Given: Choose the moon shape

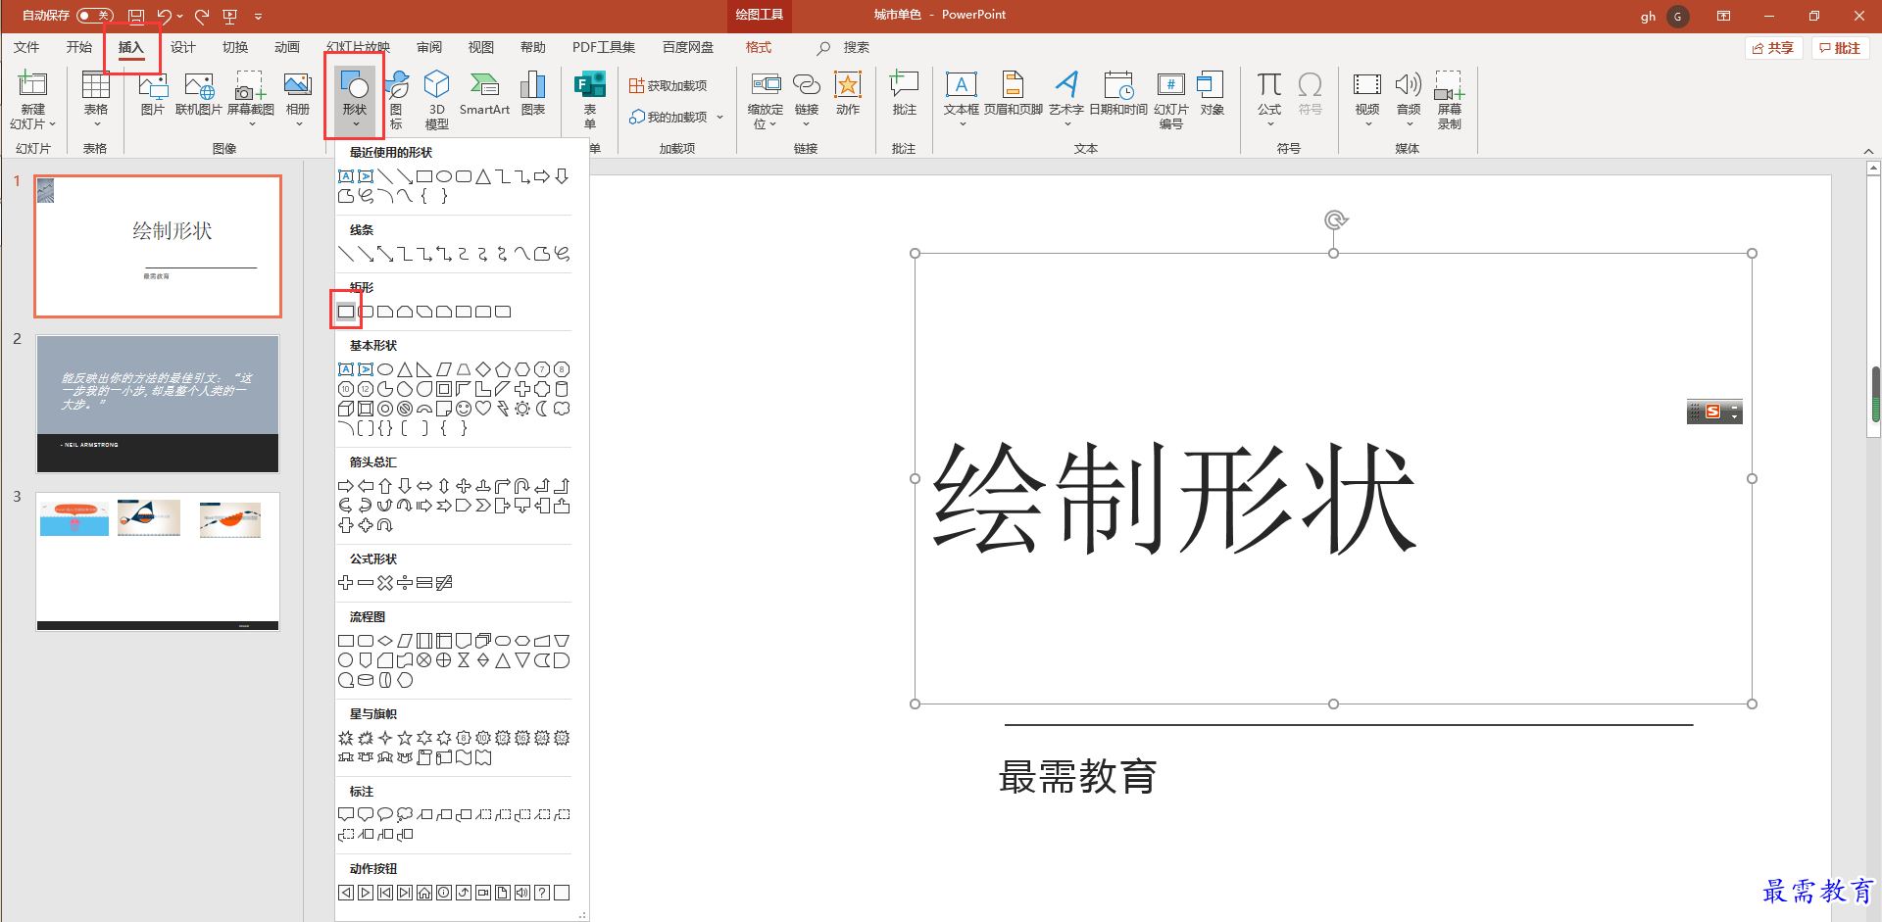Looking at the screenshot, I should 542,409.
